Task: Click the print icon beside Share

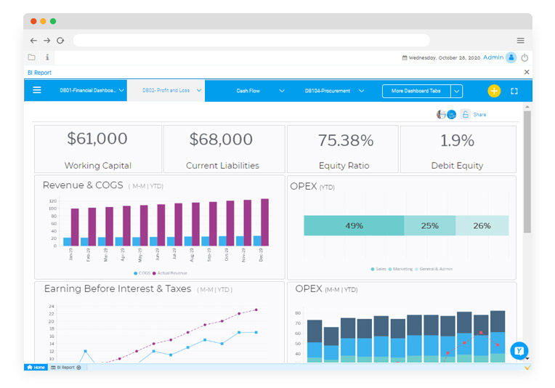Action: [465, 115]
